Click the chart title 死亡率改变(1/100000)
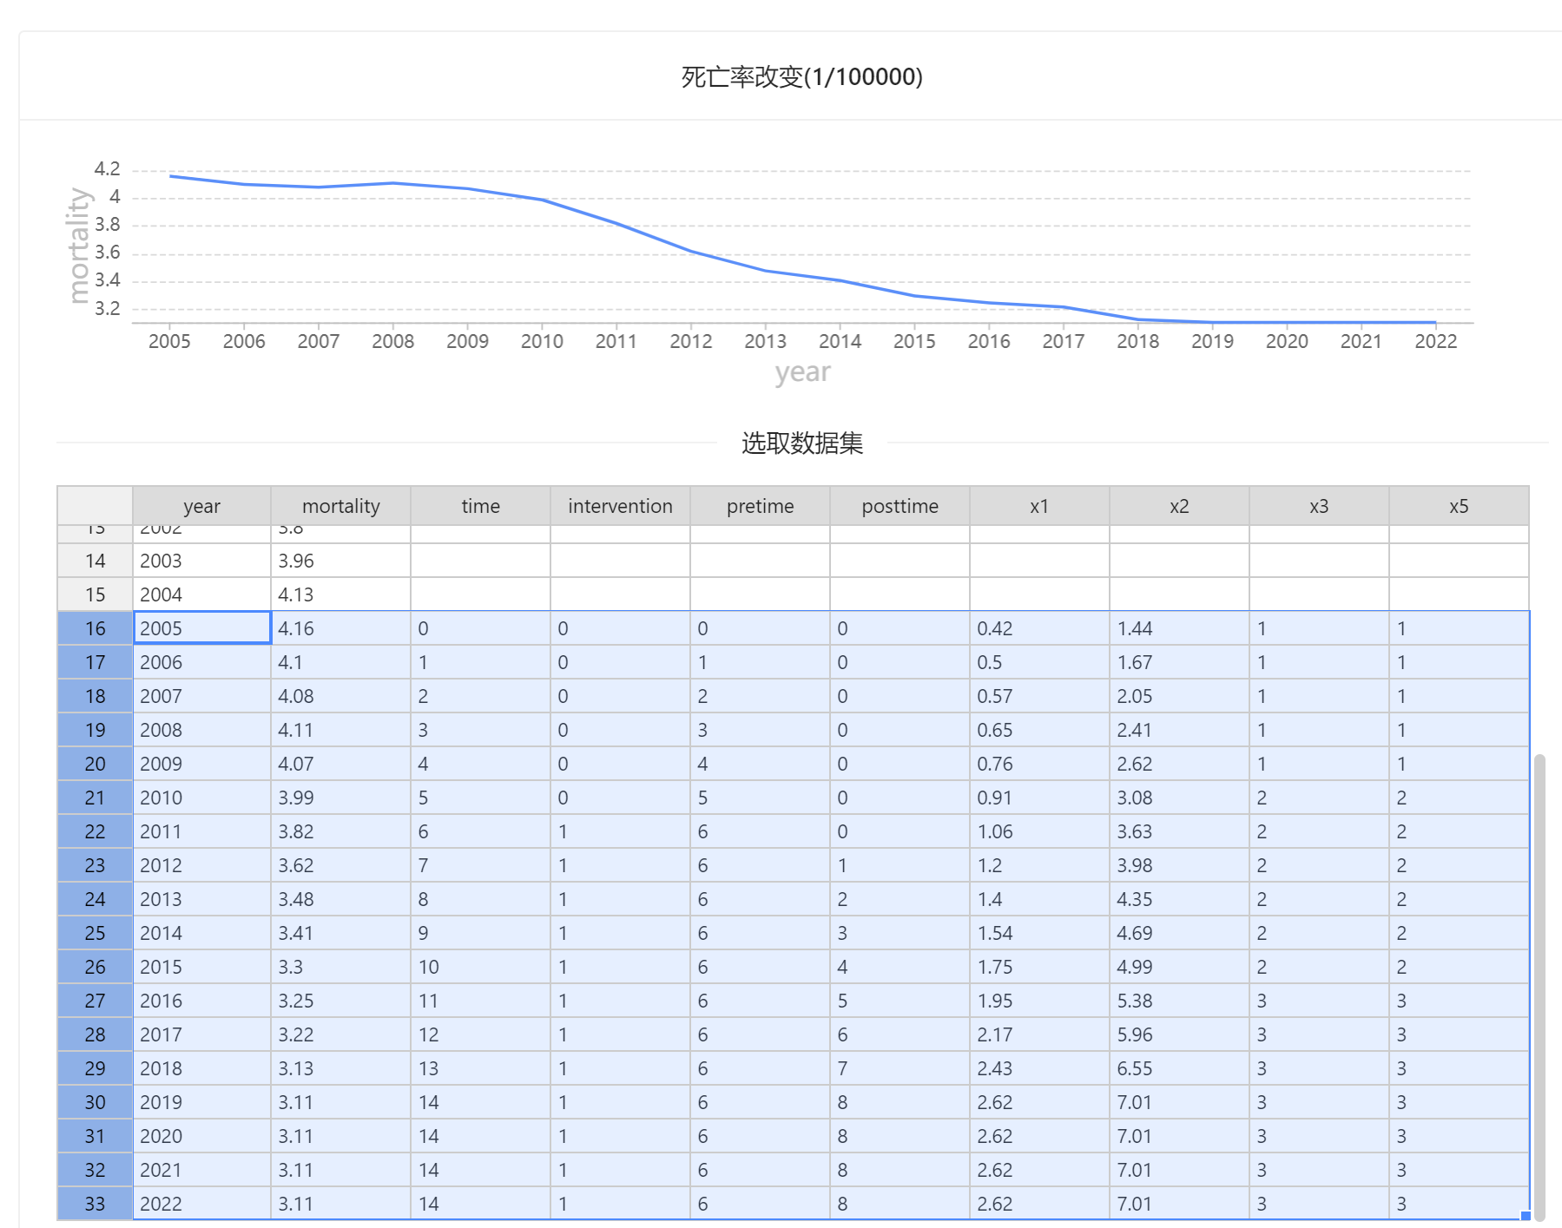 (x=801, y=77)
